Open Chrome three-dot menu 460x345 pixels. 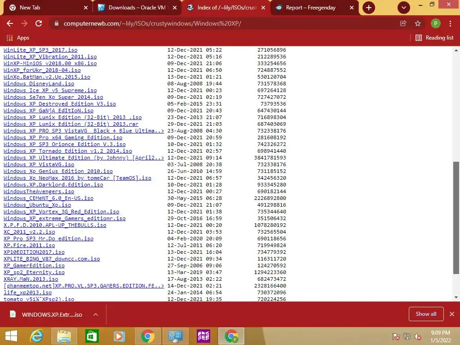coord(450,23)
